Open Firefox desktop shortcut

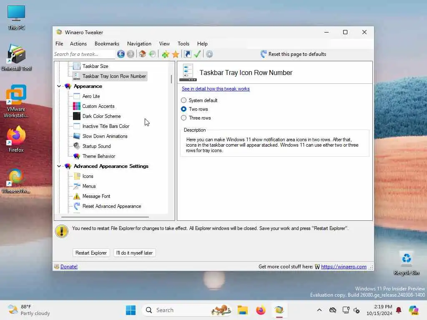pyautogui.click(x=16, y=139)
